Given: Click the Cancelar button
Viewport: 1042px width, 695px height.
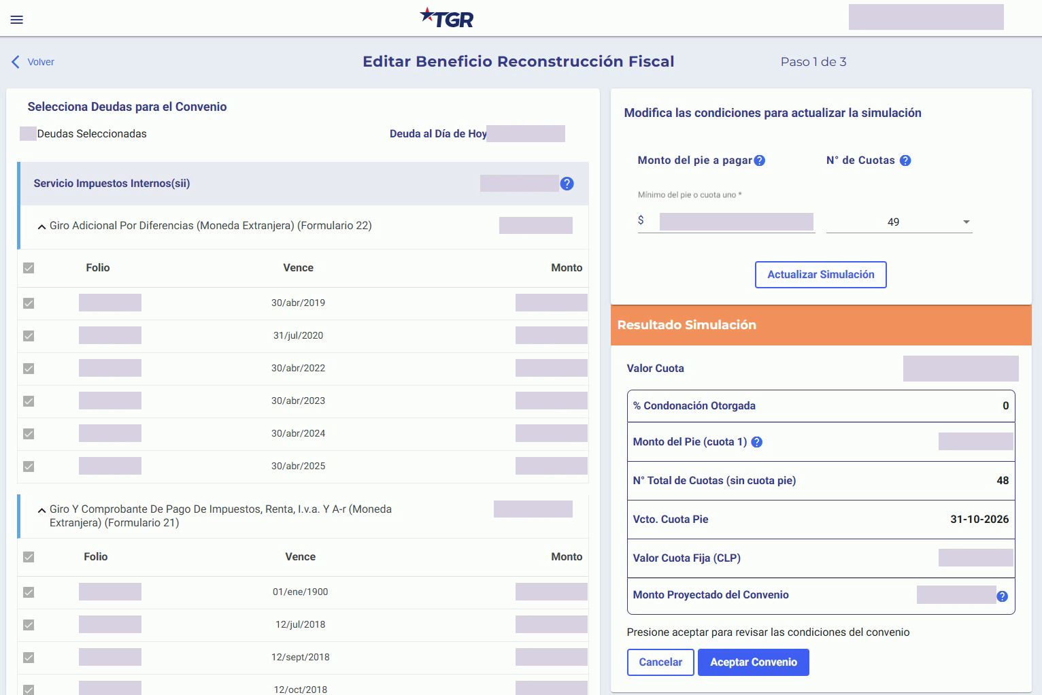Looking at the screenshot, I should 660,662.
